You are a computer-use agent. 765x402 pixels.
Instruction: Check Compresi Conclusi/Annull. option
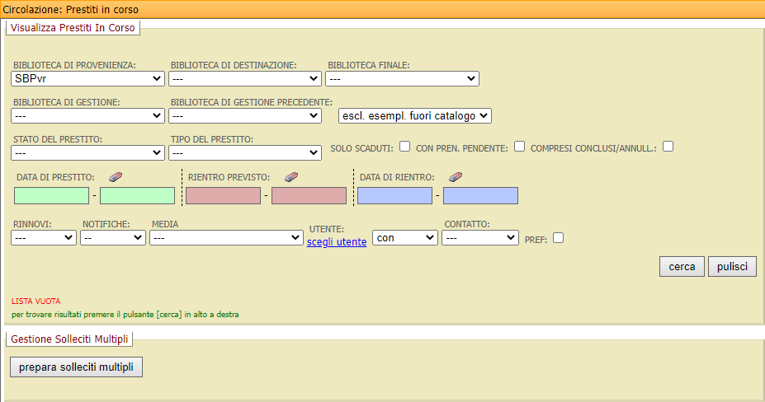click(x=668, y=147)
